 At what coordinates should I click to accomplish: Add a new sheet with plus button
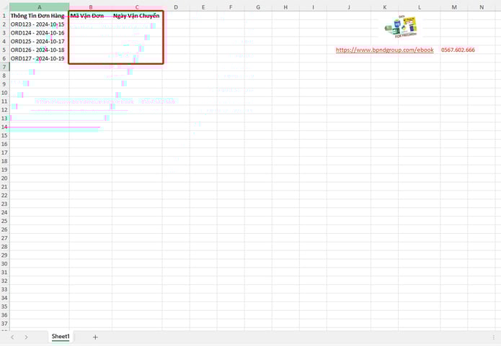coord(95,337)
